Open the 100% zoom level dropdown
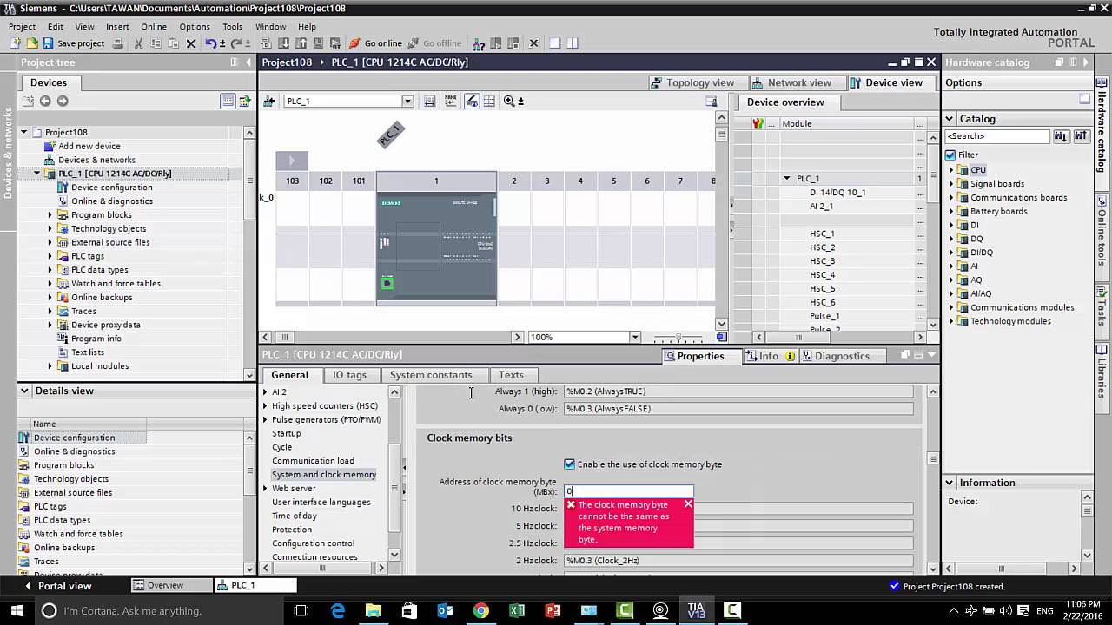Viewport: 1112px width, 625px height. 635,337
